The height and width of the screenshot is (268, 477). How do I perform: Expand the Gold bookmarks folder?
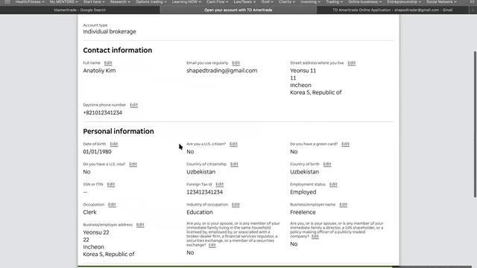tap(267, 1)
